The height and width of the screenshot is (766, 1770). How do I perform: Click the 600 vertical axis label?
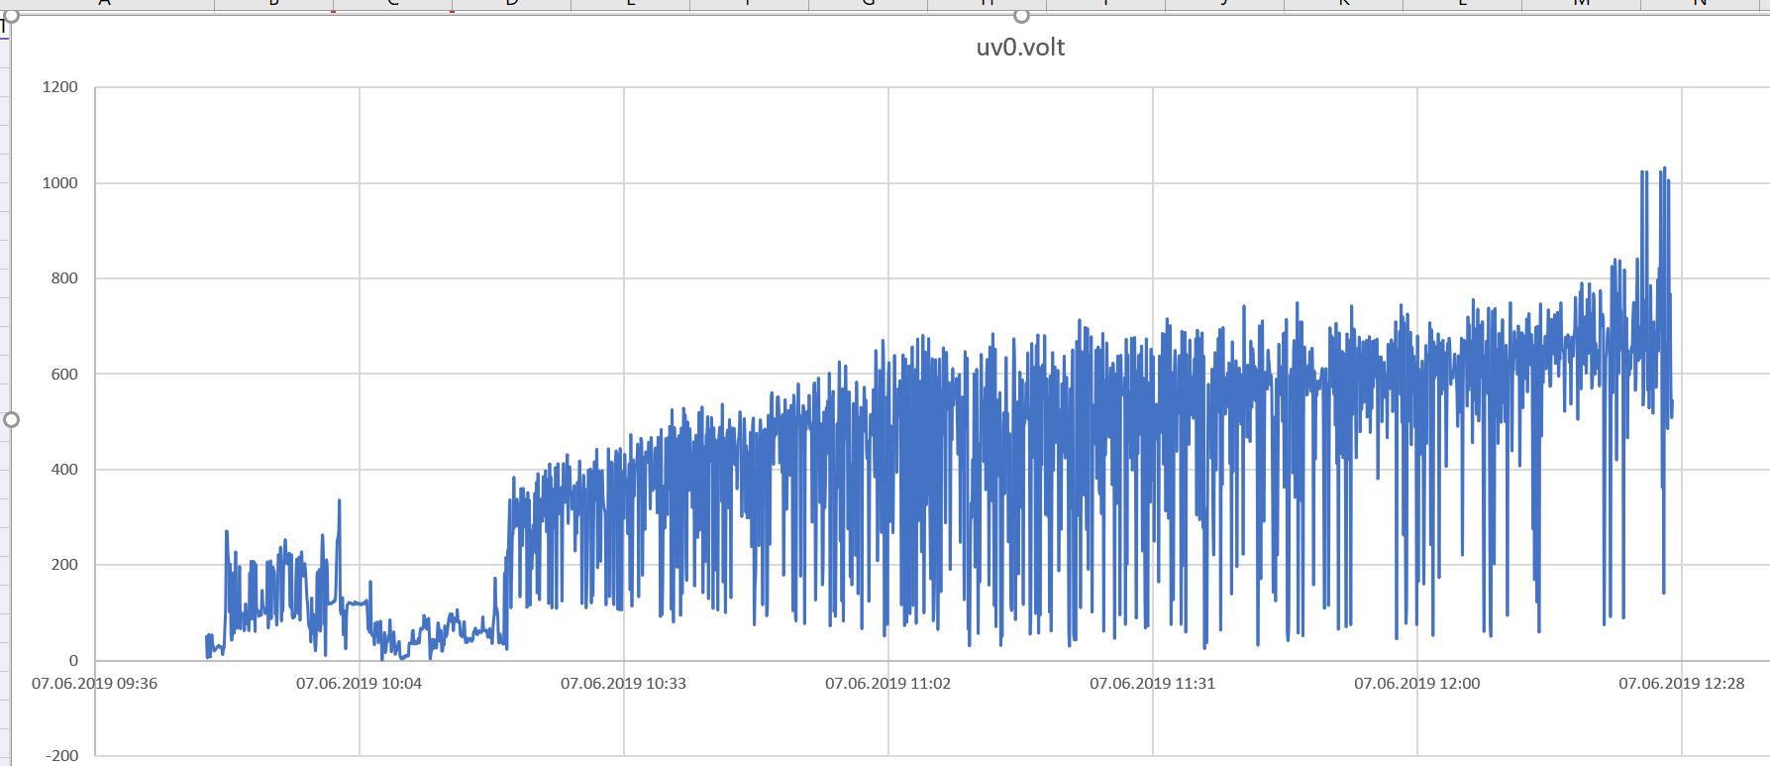click(64, 375)
